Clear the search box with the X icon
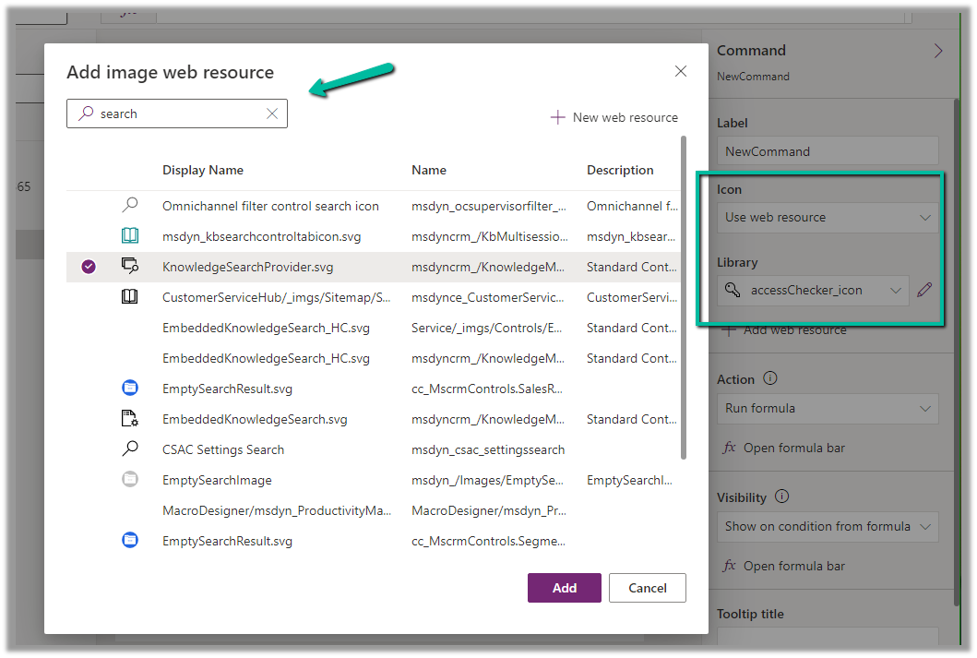 tap(272, 114)
